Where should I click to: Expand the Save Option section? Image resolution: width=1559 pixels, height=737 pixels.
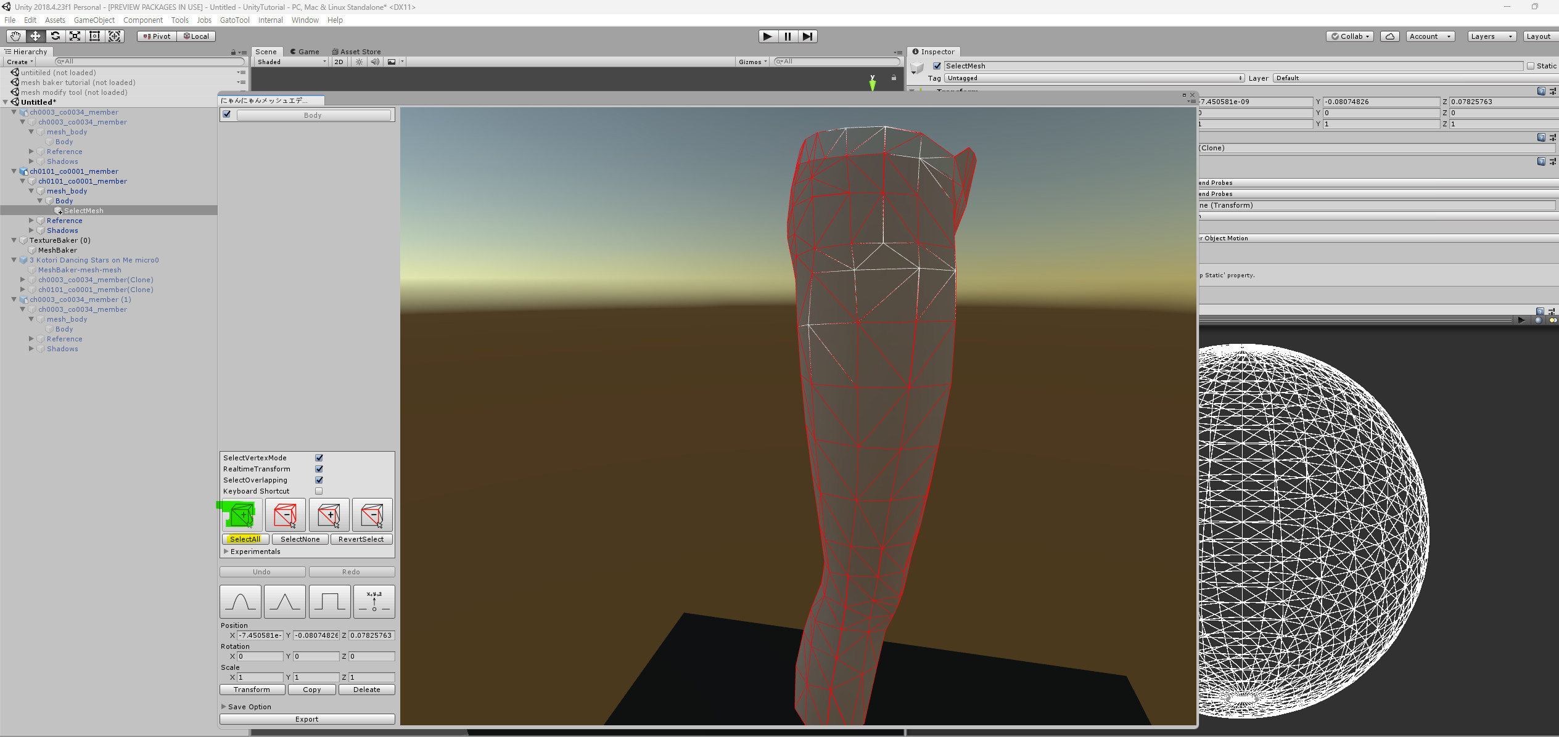pos(224,707)
